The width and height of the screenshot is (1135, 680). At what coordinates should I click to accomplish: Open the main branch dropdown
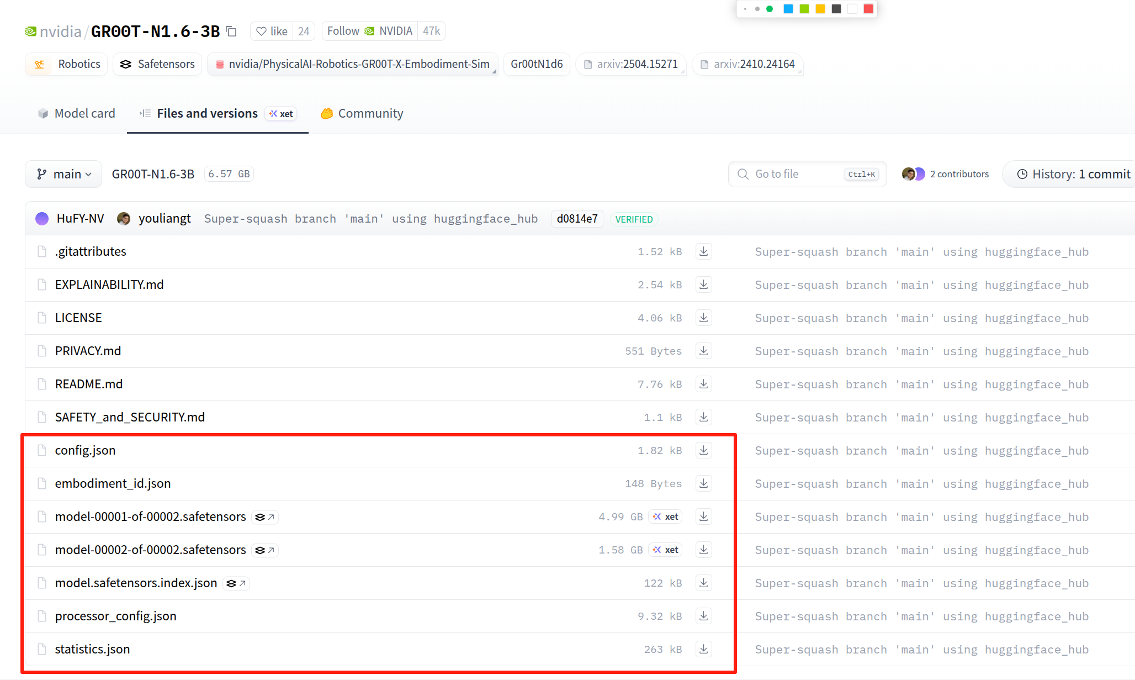pyautogui.click(x=63, y=174)
